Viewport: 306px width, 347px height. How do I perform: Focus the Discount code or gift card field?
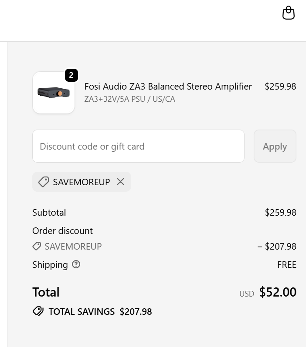tap(138, 146)
